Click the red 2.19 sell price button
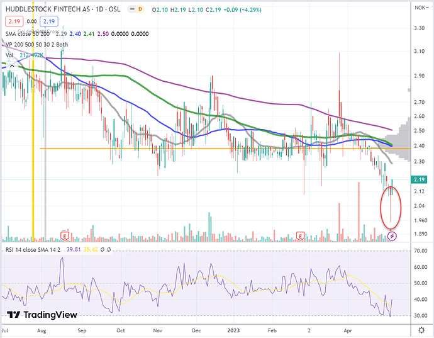Screen dimensions: 434x338 (14, 21)
